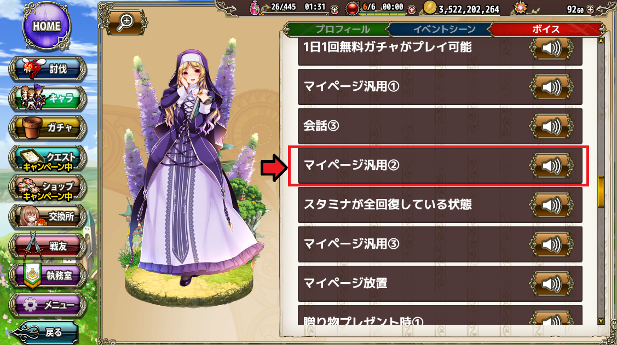Play the 会話③ voice speaker icon
The height and width of the screenshot is (345, 617).
tap(551, 126)
